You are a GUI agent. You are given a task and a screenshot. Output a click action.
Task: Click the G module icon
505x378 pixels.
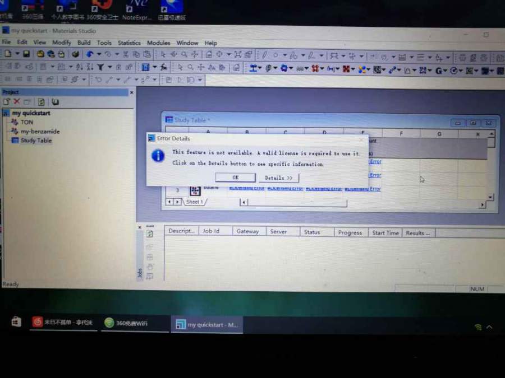(x=438, y=71)
